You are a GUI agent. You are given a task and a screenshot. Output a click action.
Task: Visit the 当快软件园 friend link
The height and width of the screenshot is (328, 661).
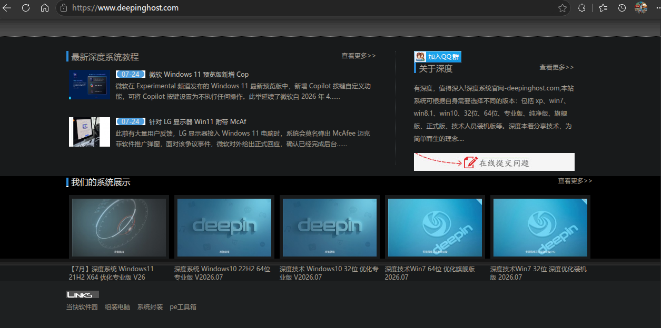point(82,307)
